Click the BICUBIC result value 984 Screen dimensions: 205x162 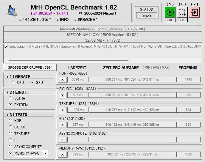coord(188,95)
